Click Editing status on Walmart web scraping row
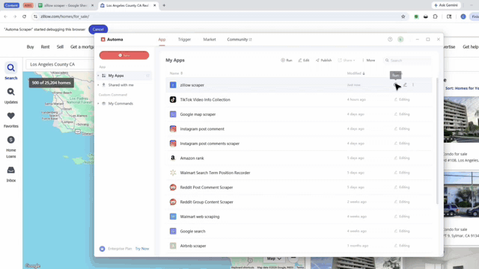The width and height of the screenshot is (479, 269). tap(402, 217)
